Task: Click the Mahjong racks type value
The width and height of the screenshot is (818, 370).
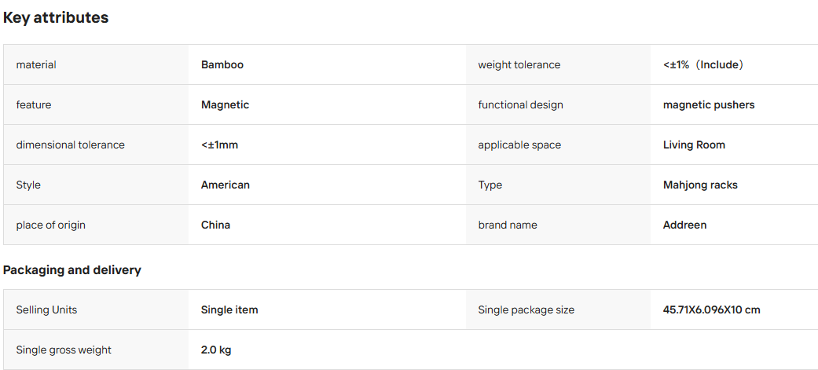Action: tap(700, 185)
